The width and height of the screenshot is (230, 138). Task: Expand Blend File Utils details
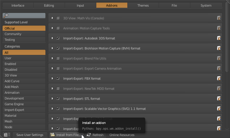click(x=52, y=58)
